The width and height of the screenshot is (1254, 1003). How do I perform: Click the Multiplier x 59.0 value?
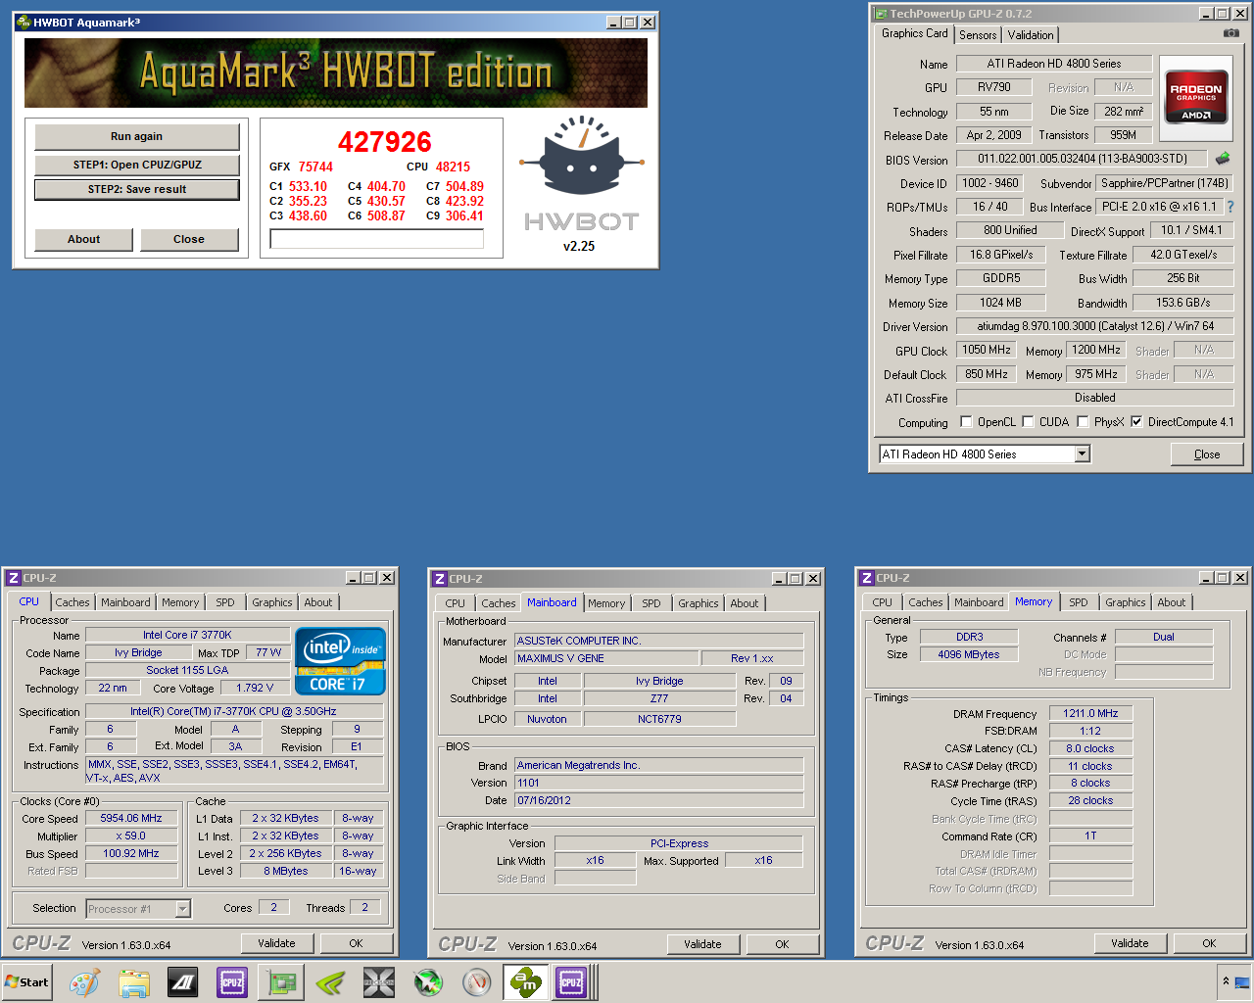[x=132, y=836]
